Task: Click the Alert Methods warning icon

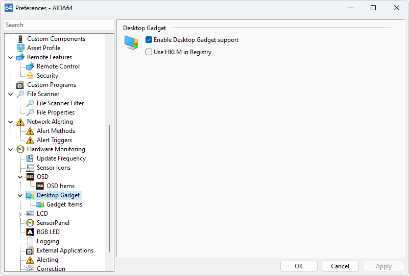Action: coord(30,131)
